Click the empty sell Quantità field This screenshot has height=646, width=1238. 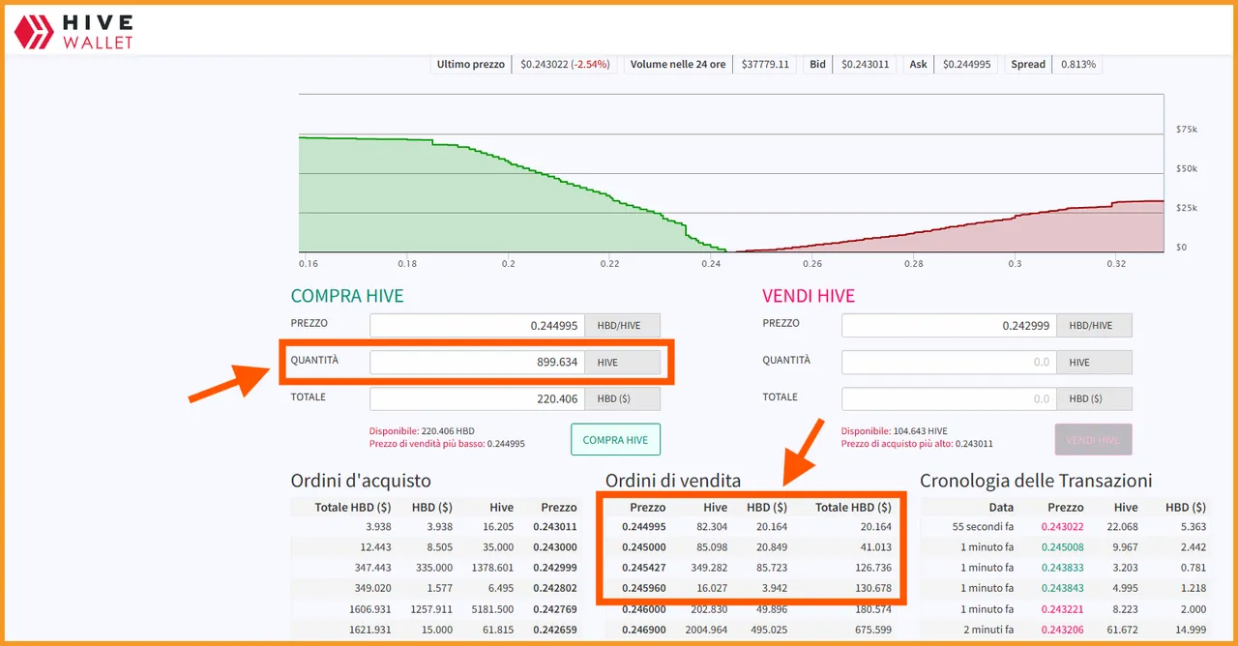coord(949,363)
